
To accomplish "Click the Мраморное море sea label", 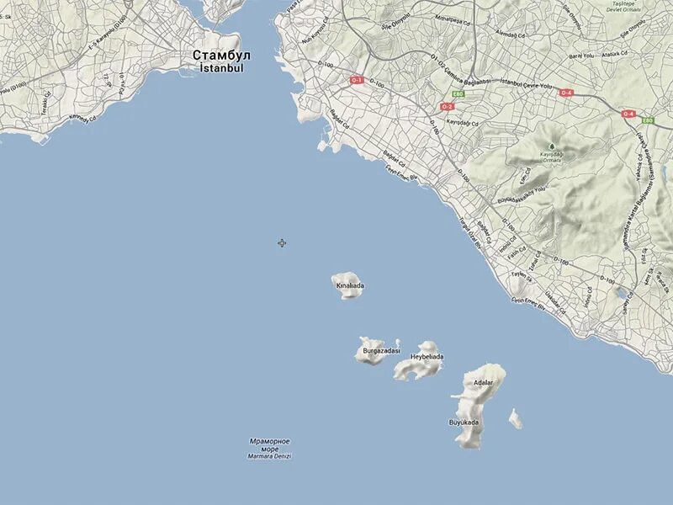I will 269,445.
